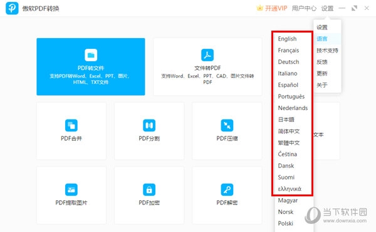This screenshot has height=232, width=376.
Task: Select 简体中文 language
Action: tap(289, 131)
